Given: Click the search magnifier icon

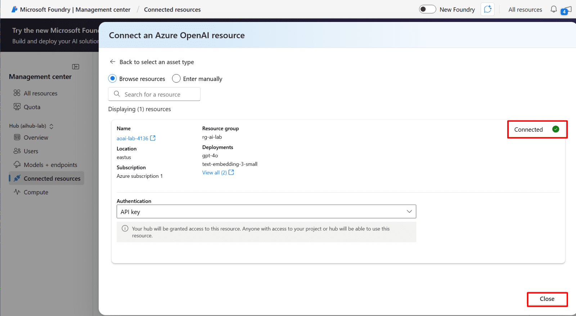Looking at the screenshot, I should coord(117,94).
